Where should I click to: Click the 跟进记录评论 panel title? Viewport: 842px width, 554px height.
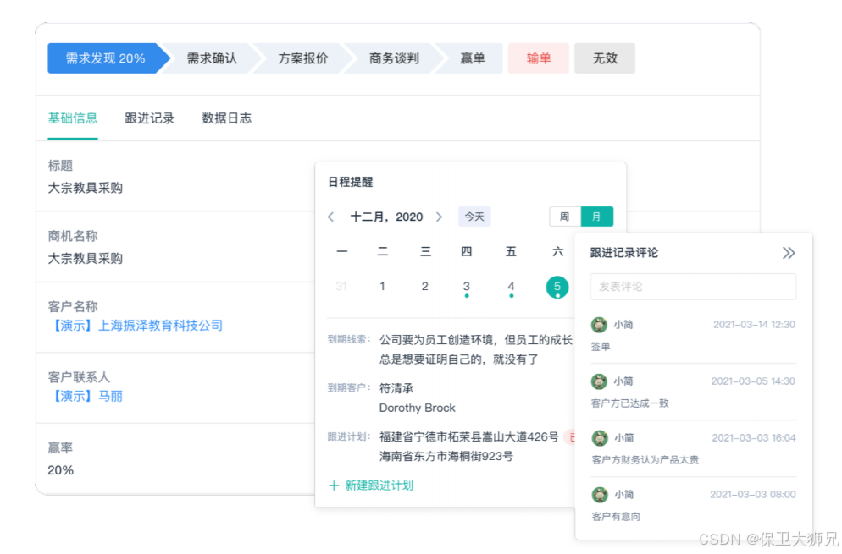click(x=624, y=253)
